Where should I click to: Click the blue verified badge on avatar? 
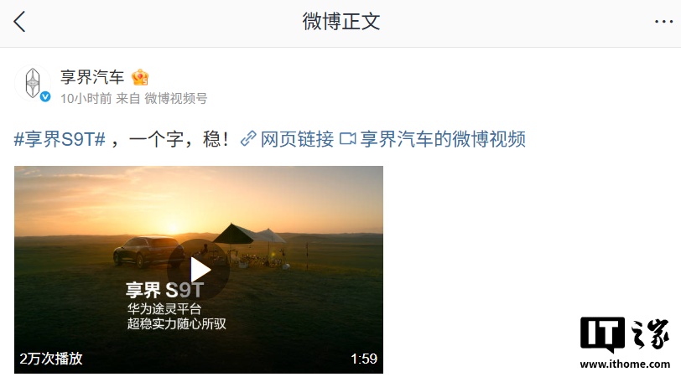pos(45,96)
